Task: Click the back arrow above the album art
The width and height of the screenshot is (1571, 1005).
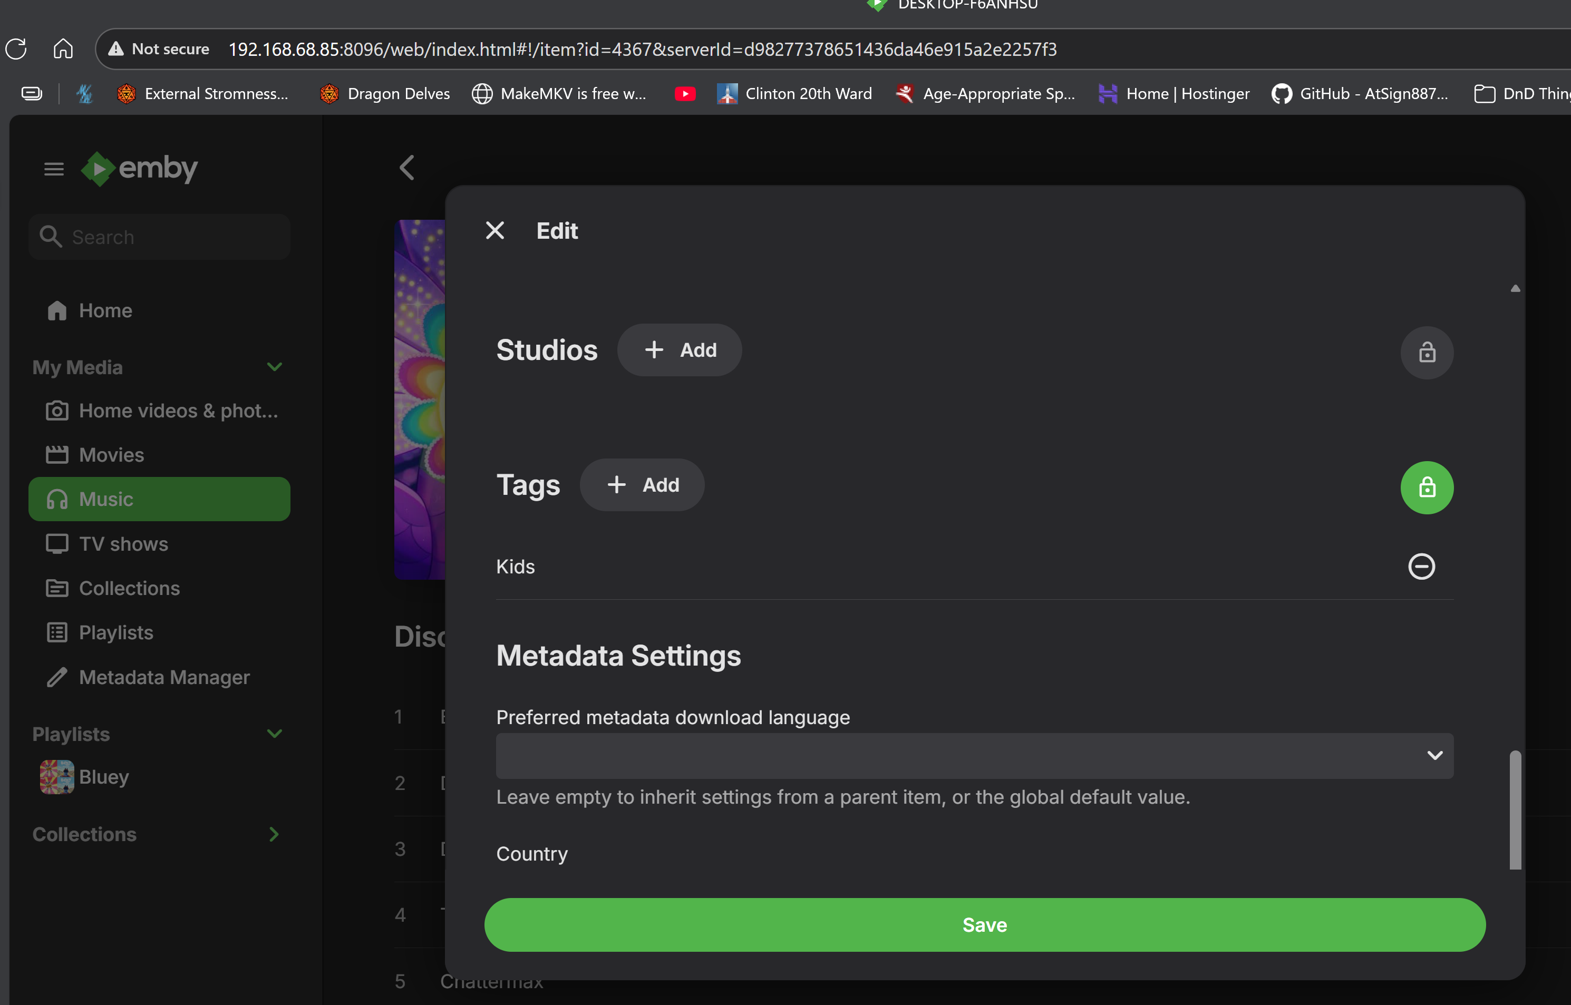Action: pyautogui.click(x=406, y=168)
